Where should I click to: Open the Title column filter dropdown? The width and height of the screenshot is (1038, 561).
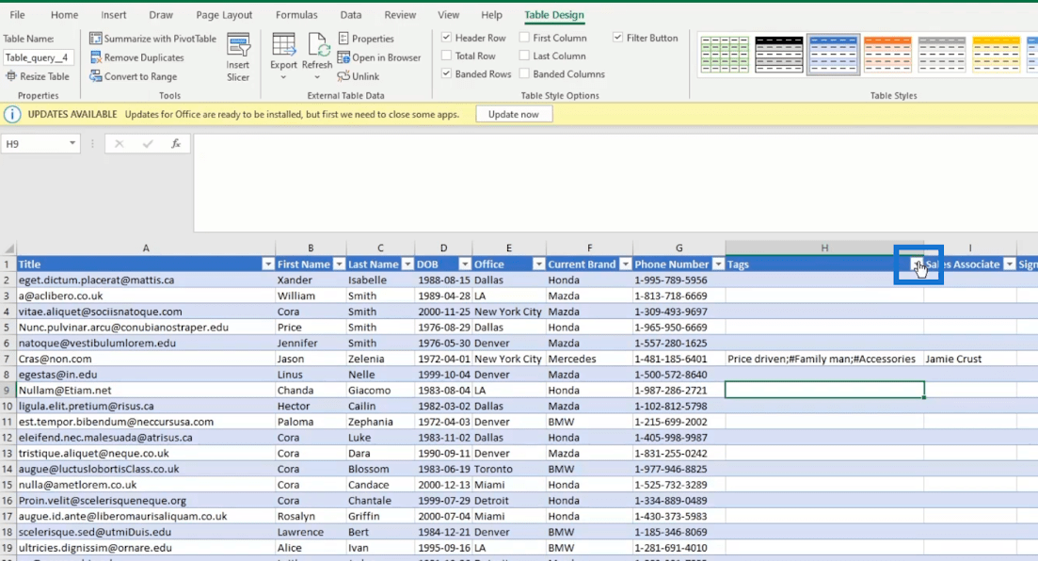click(x=268, y=264)
